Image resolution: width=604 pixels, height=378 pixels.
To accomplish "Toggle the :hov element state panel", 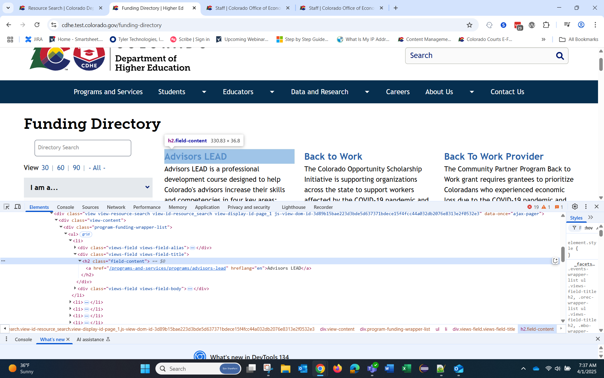I will [588, 228].
